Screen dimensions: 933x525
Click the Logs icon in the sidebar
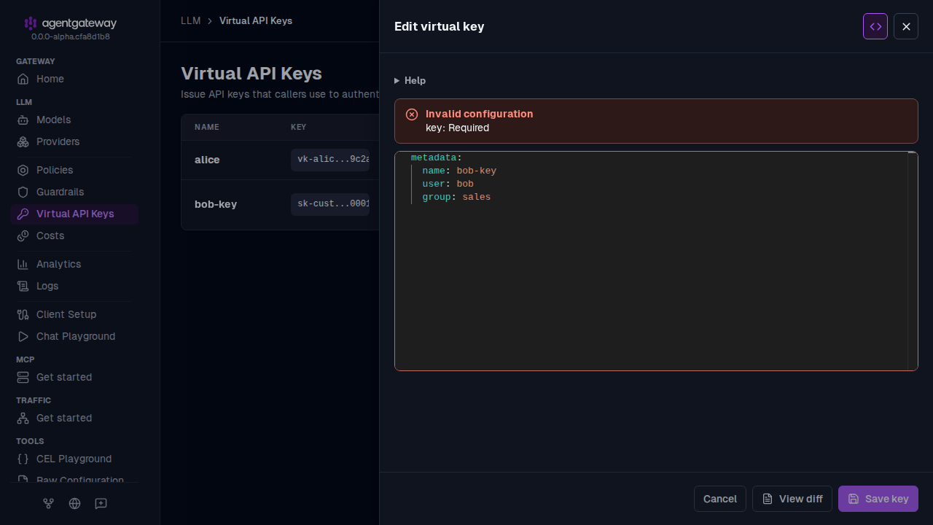coord(23,286)
